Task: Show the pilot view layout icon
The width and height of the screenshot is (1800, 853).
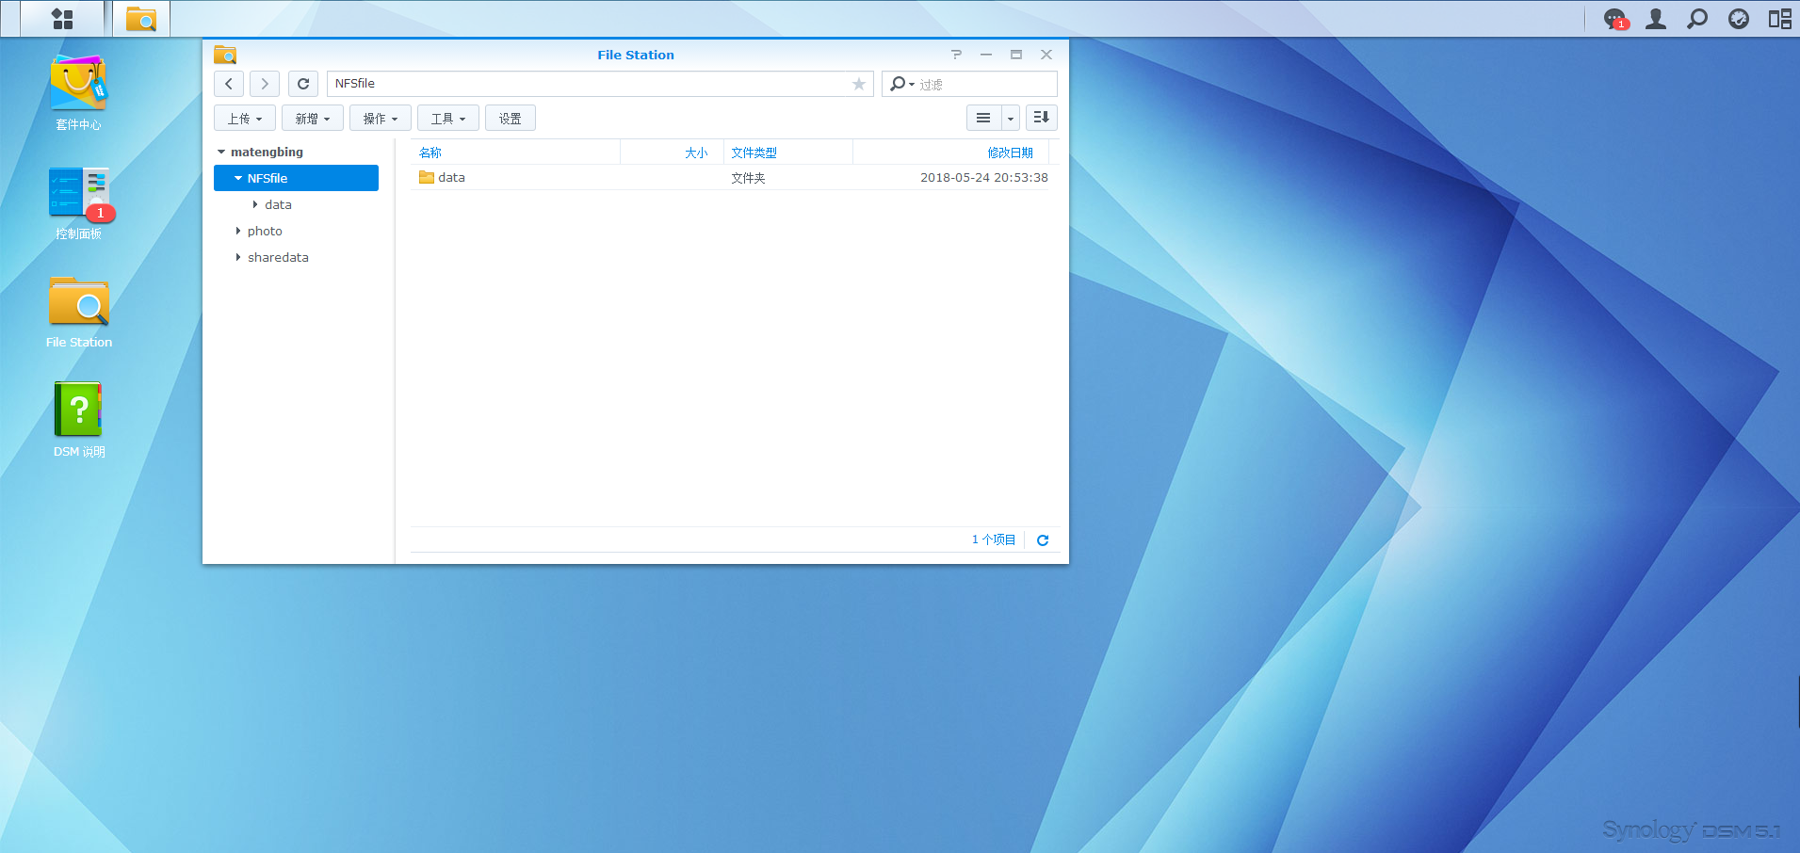Action: (1780, 19)
